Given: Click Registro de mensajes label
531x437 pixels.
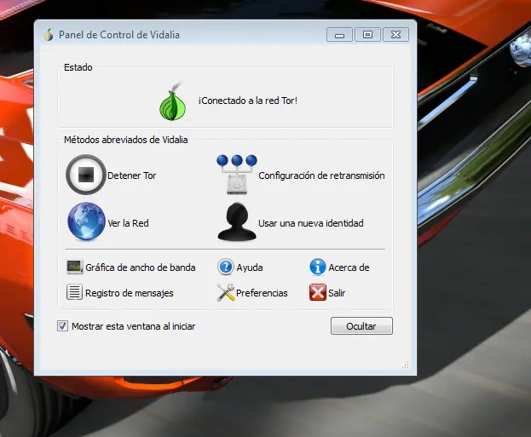Looking at the screenshot, I should [130, 293].
